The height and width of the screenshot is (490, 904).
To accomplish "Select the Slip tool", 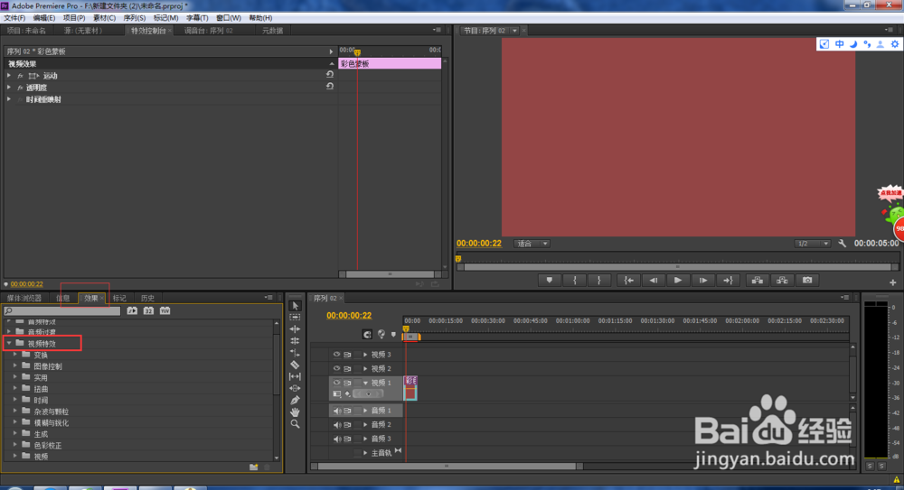I will click(296, 376).
